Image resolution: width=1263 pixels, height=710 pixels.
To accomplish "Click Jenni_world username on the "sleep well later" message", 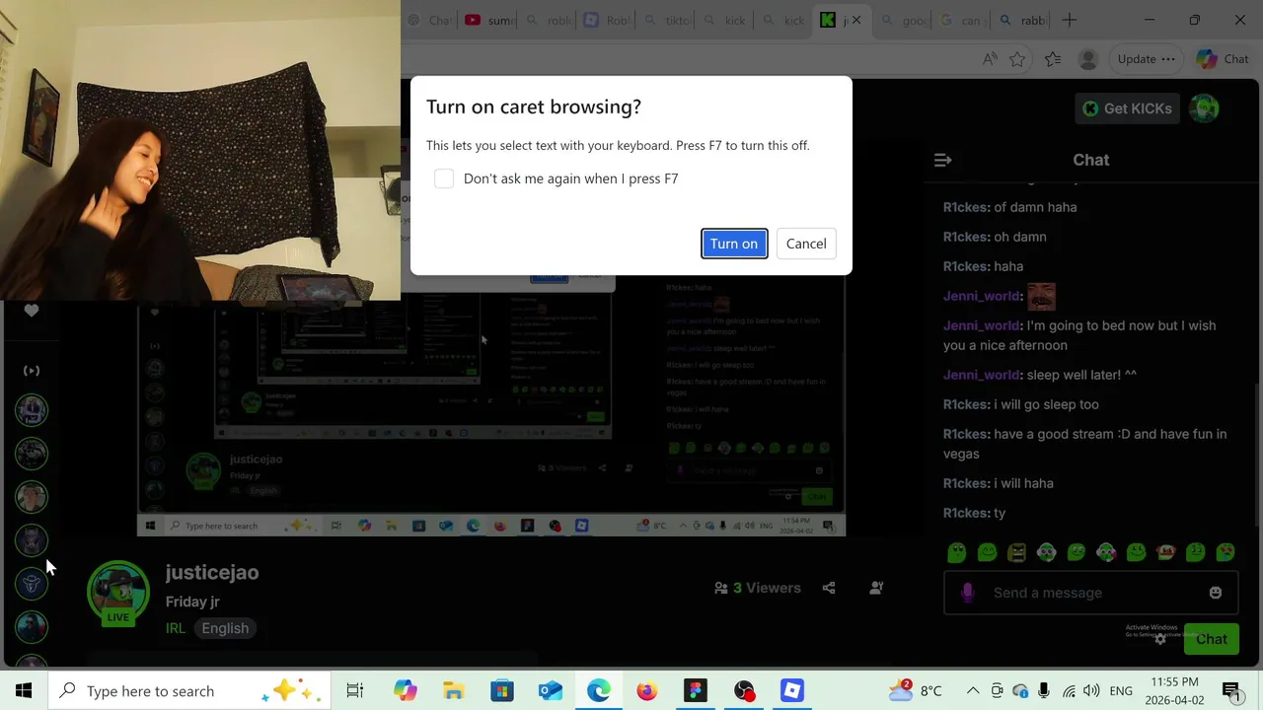I will (982, 375).
